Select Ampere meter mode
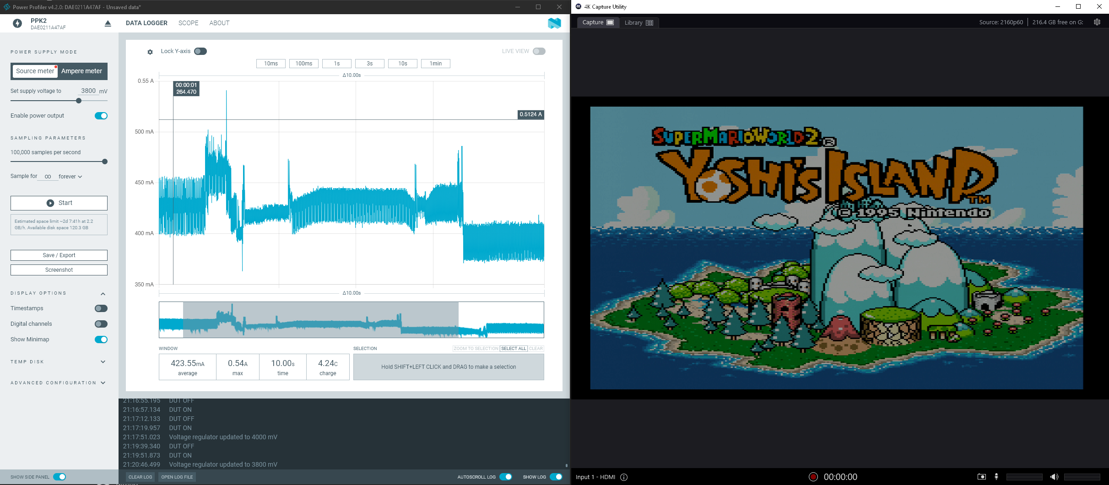Image resolution: width=1109 pixels, height=485 pixels. 81,71
